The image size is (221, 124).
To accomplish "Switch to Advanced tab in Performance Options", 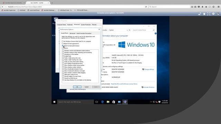I will [x=73, y=33].
